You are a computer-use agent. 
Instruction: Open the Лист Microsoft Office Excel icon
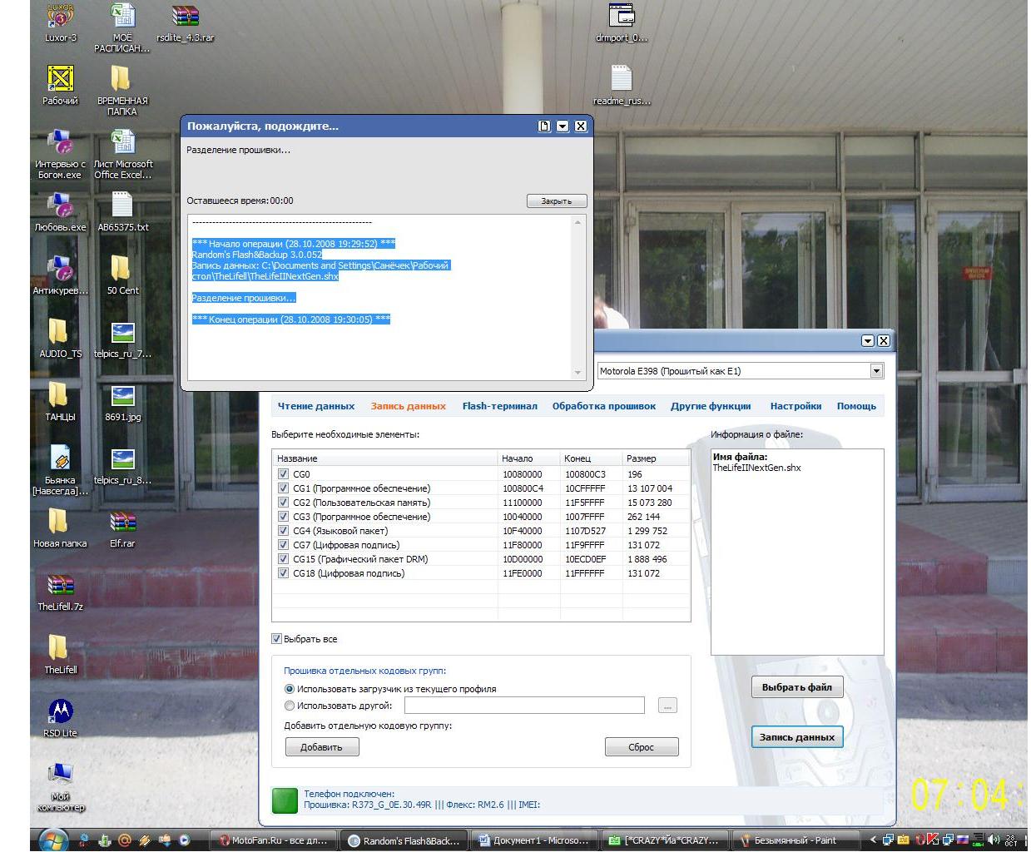tap(123, 155)
